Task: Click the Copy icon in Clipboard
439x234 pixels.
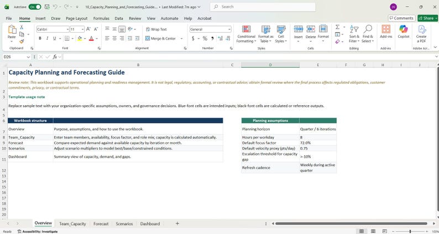Action: pyautogui.click(x=22, y=34)
